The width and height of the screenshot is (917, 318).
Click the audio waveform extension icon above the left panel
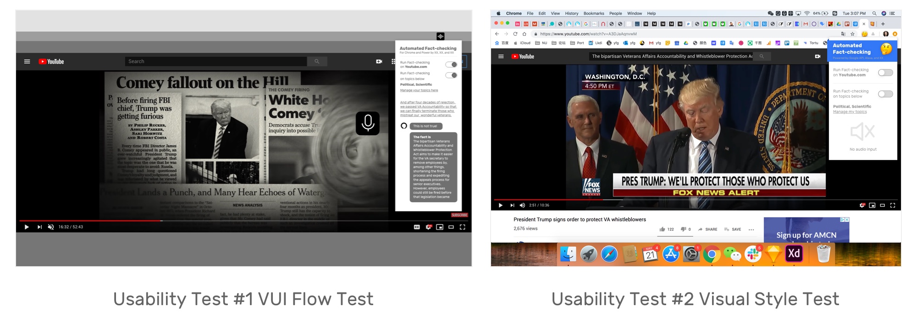440,36
